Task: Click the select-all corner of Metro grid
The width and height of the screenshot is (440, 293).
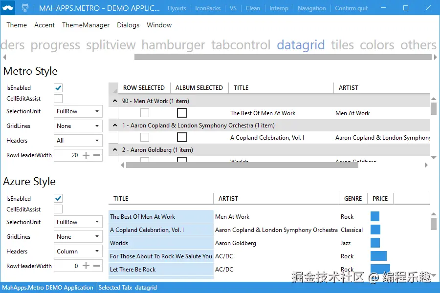Action: [x=113, y=88]
